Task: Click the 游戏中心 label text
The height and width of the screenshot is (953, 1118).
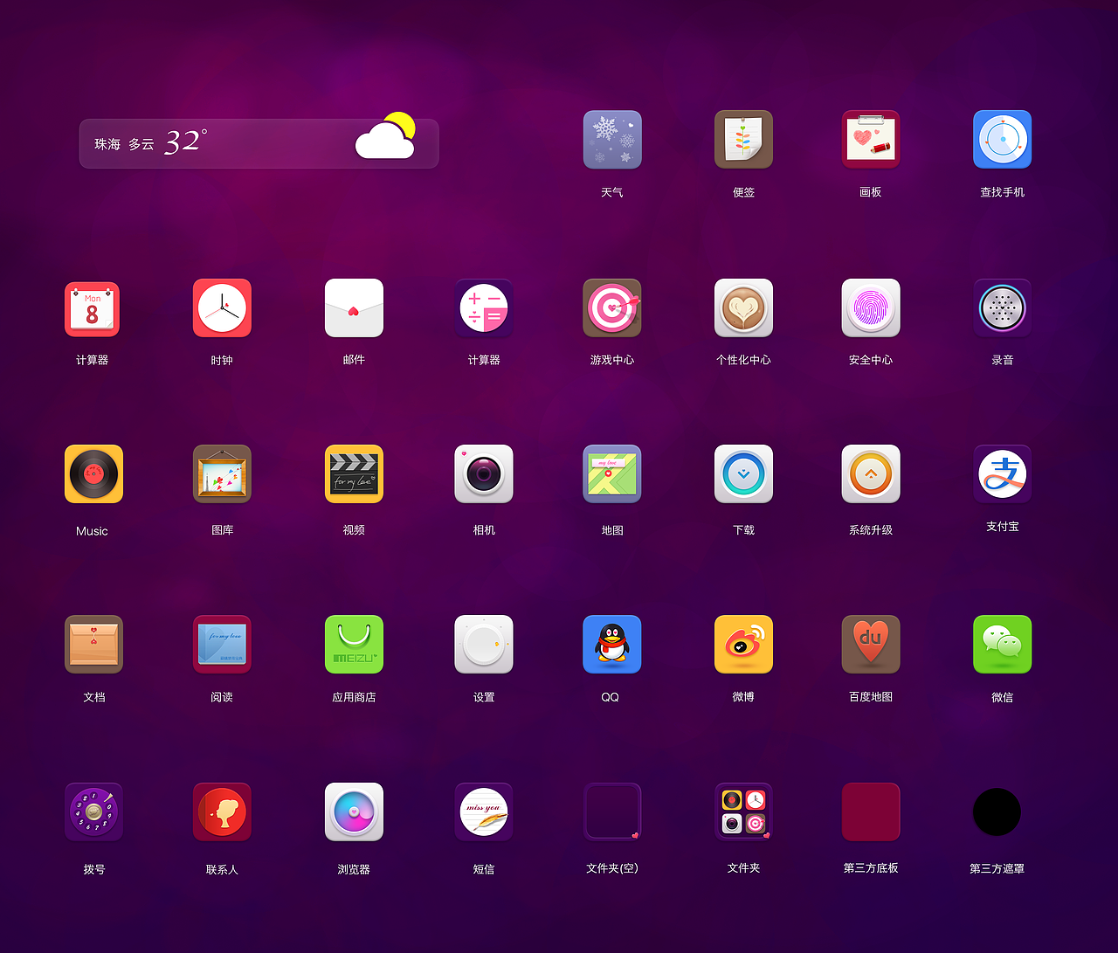Action: (612, 360)
